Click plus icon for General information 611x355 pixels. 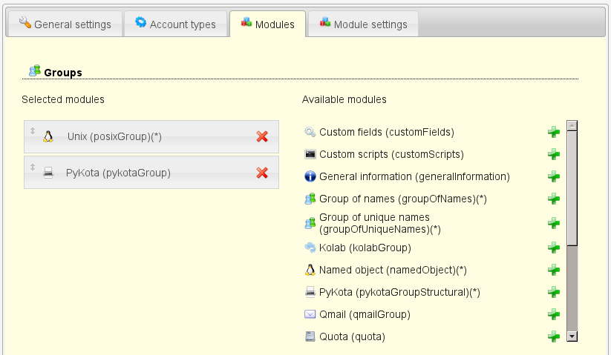[x=553, y=177]
